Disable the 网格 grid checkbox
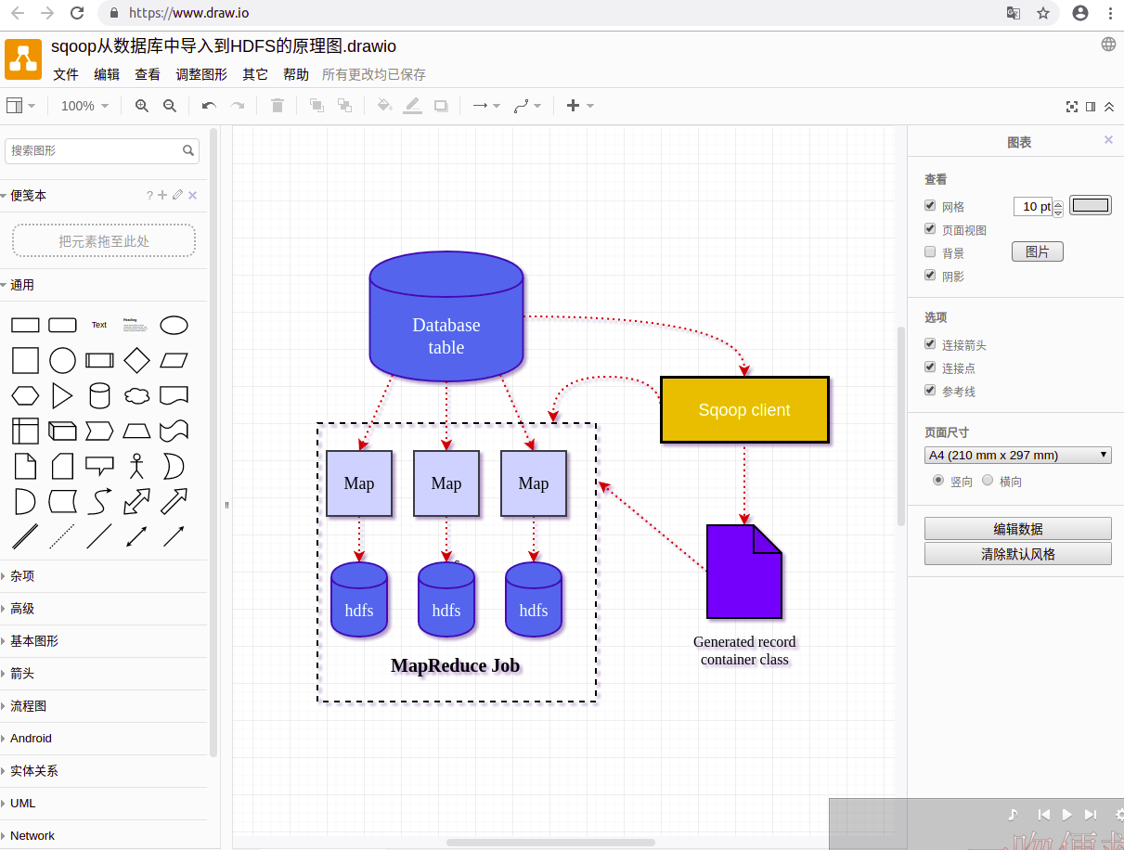1124x850 pixels. pyautogui.click(x=930, y=205)
